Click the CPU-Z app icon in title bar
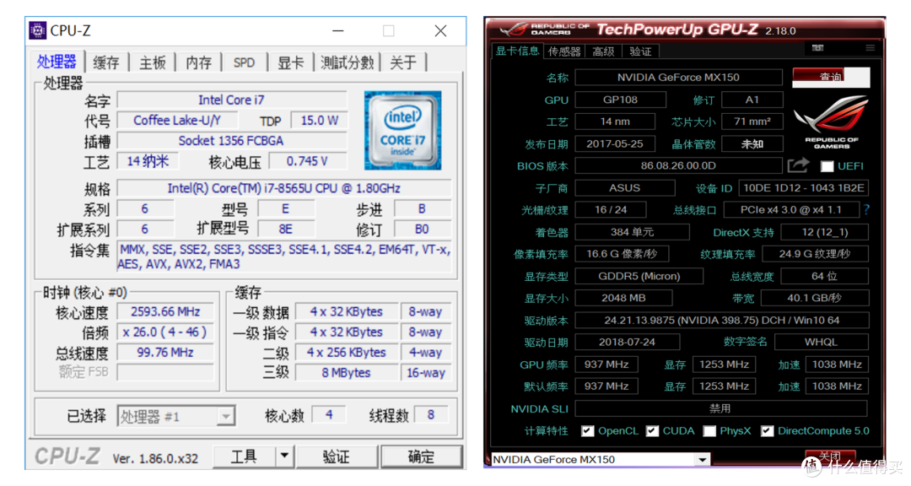This screenshot has width=911, height=486. 38,30
